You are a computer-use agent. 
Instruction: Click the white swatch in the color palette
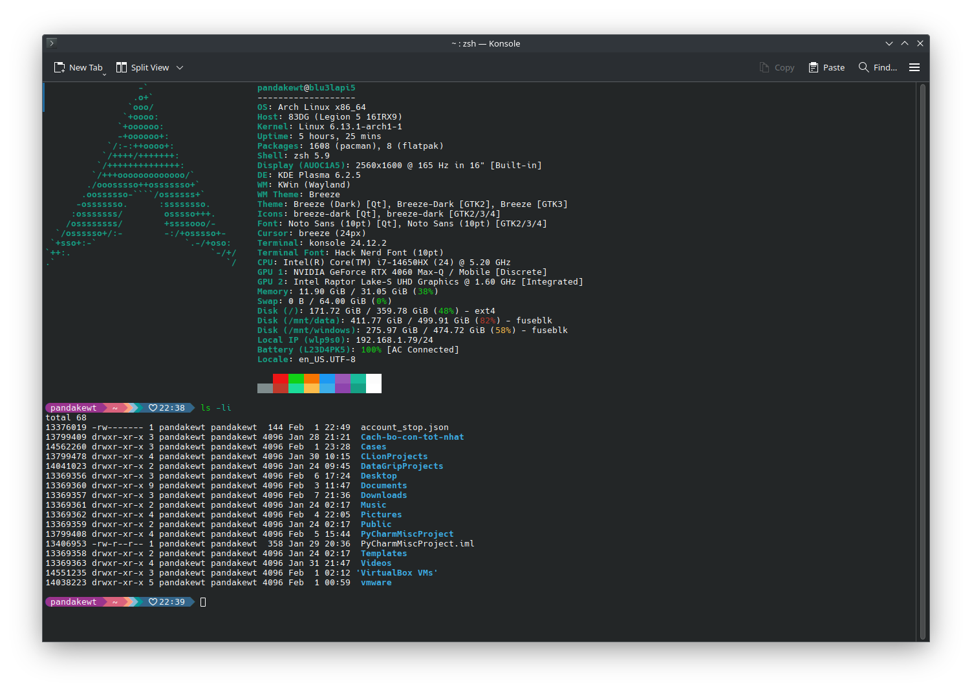[x=374, y=383]
